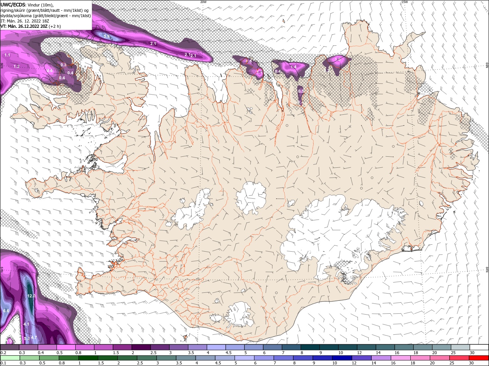Click the 'slydda/snjókoma' legend description line
489x366 pixels.
click(x=45, y=16)
